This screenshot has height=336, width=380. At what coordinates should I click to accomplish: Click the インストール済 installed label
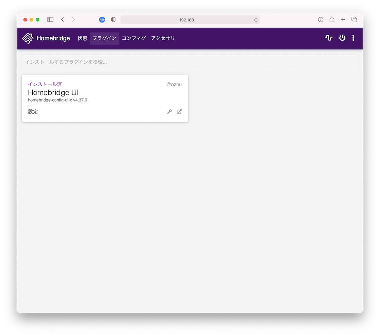pyautogui.click(x=45, y=84)
